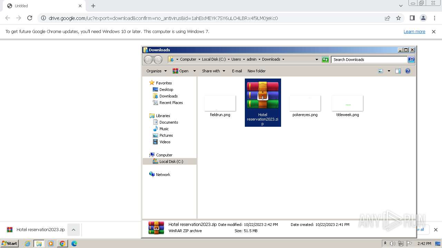Viewport: 442px width, 248px height.
Task: Bookmark this tab with the star icon
Action: [x=398, y=18]
